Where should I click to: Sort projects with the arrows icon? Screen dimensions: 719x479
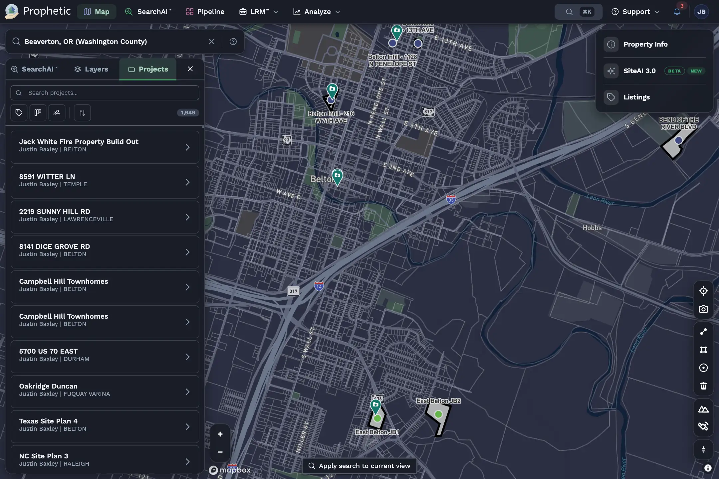82,113
